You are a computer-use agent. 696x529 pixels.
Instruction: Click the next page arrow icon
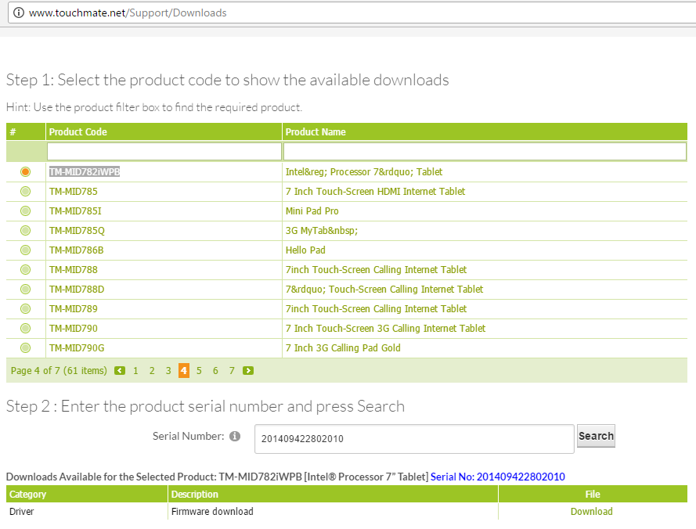coord(248,371)
